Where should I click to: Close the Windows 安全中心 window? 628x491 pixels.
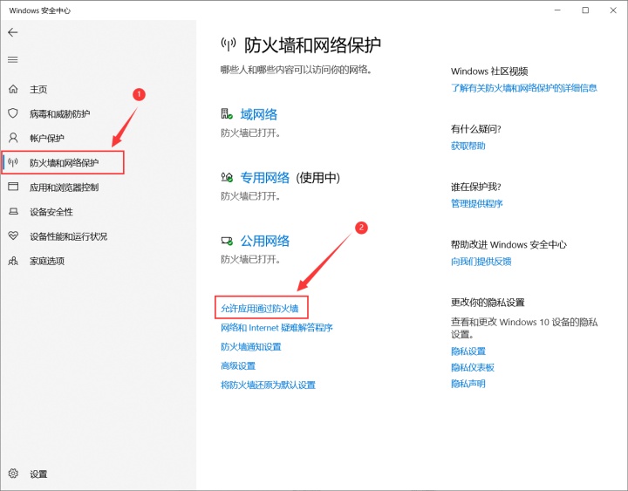tap(613, 10)
